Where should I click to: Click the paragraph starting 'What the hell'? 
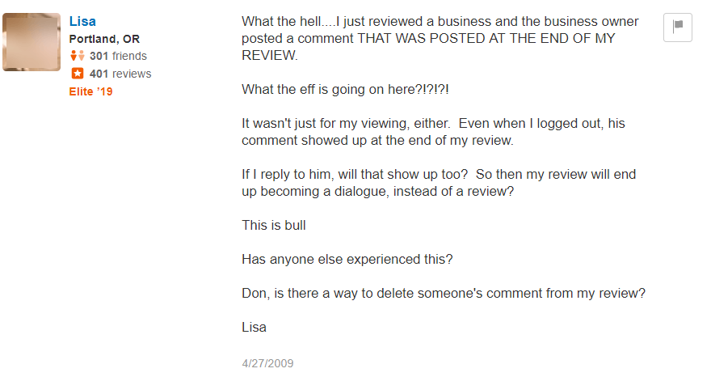pos(440,38)
